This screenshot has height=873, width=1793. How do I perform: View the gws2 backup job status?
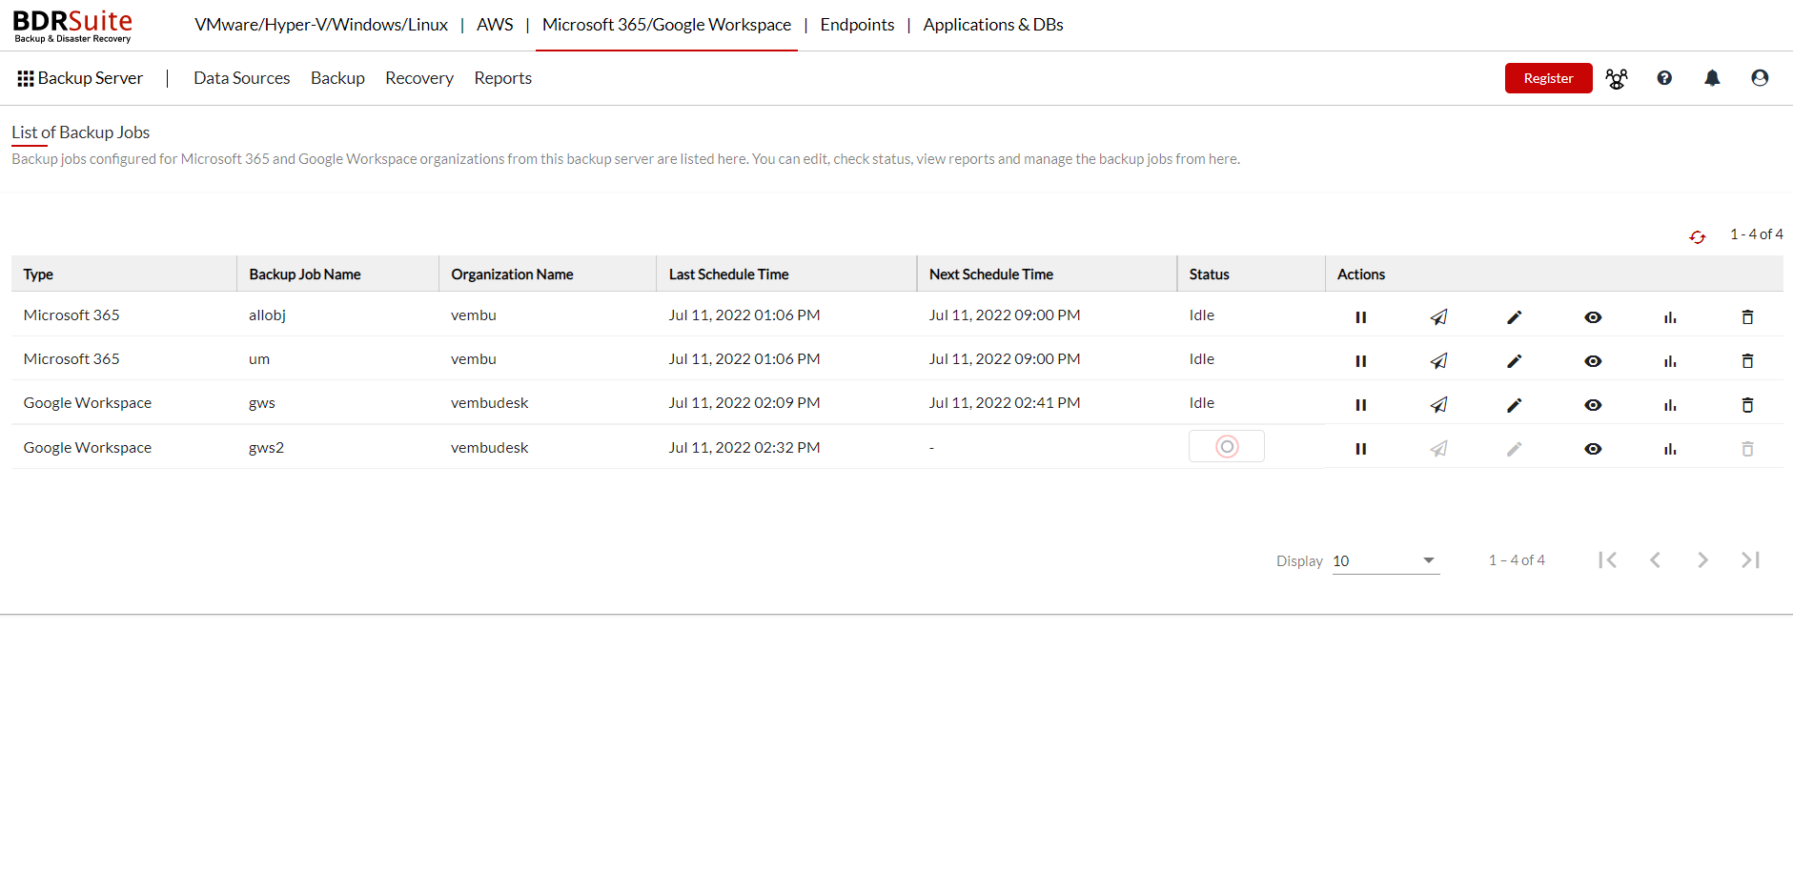pos(1593,449)
